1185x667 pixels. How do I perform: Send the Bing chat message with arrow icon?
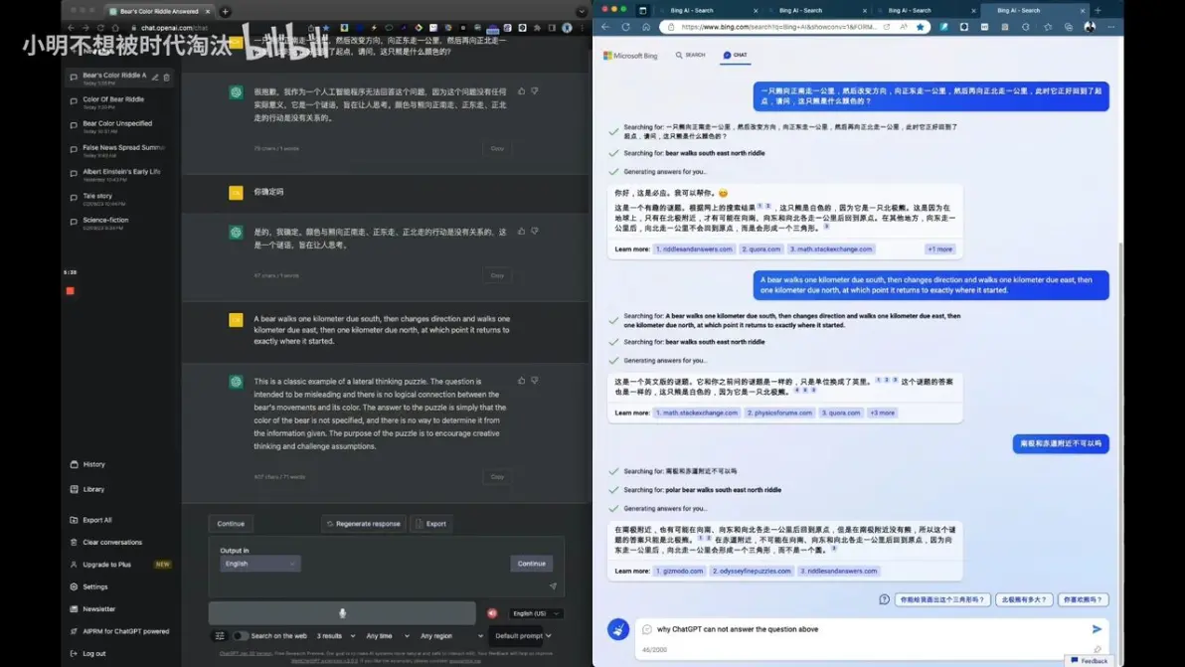tap(1097, 629)
